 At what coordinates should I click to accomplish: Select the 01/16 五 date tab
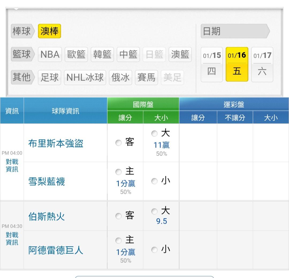point(237,64)
